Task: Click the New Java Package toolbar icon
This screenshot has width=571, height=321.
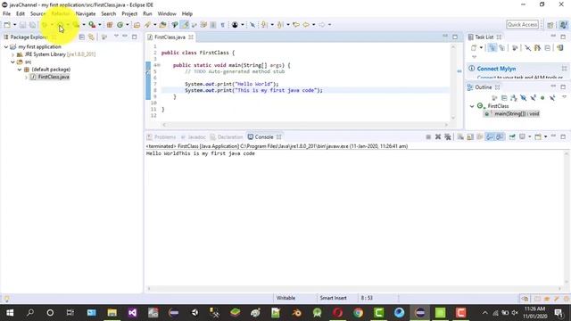Action: tap(109, 25)
